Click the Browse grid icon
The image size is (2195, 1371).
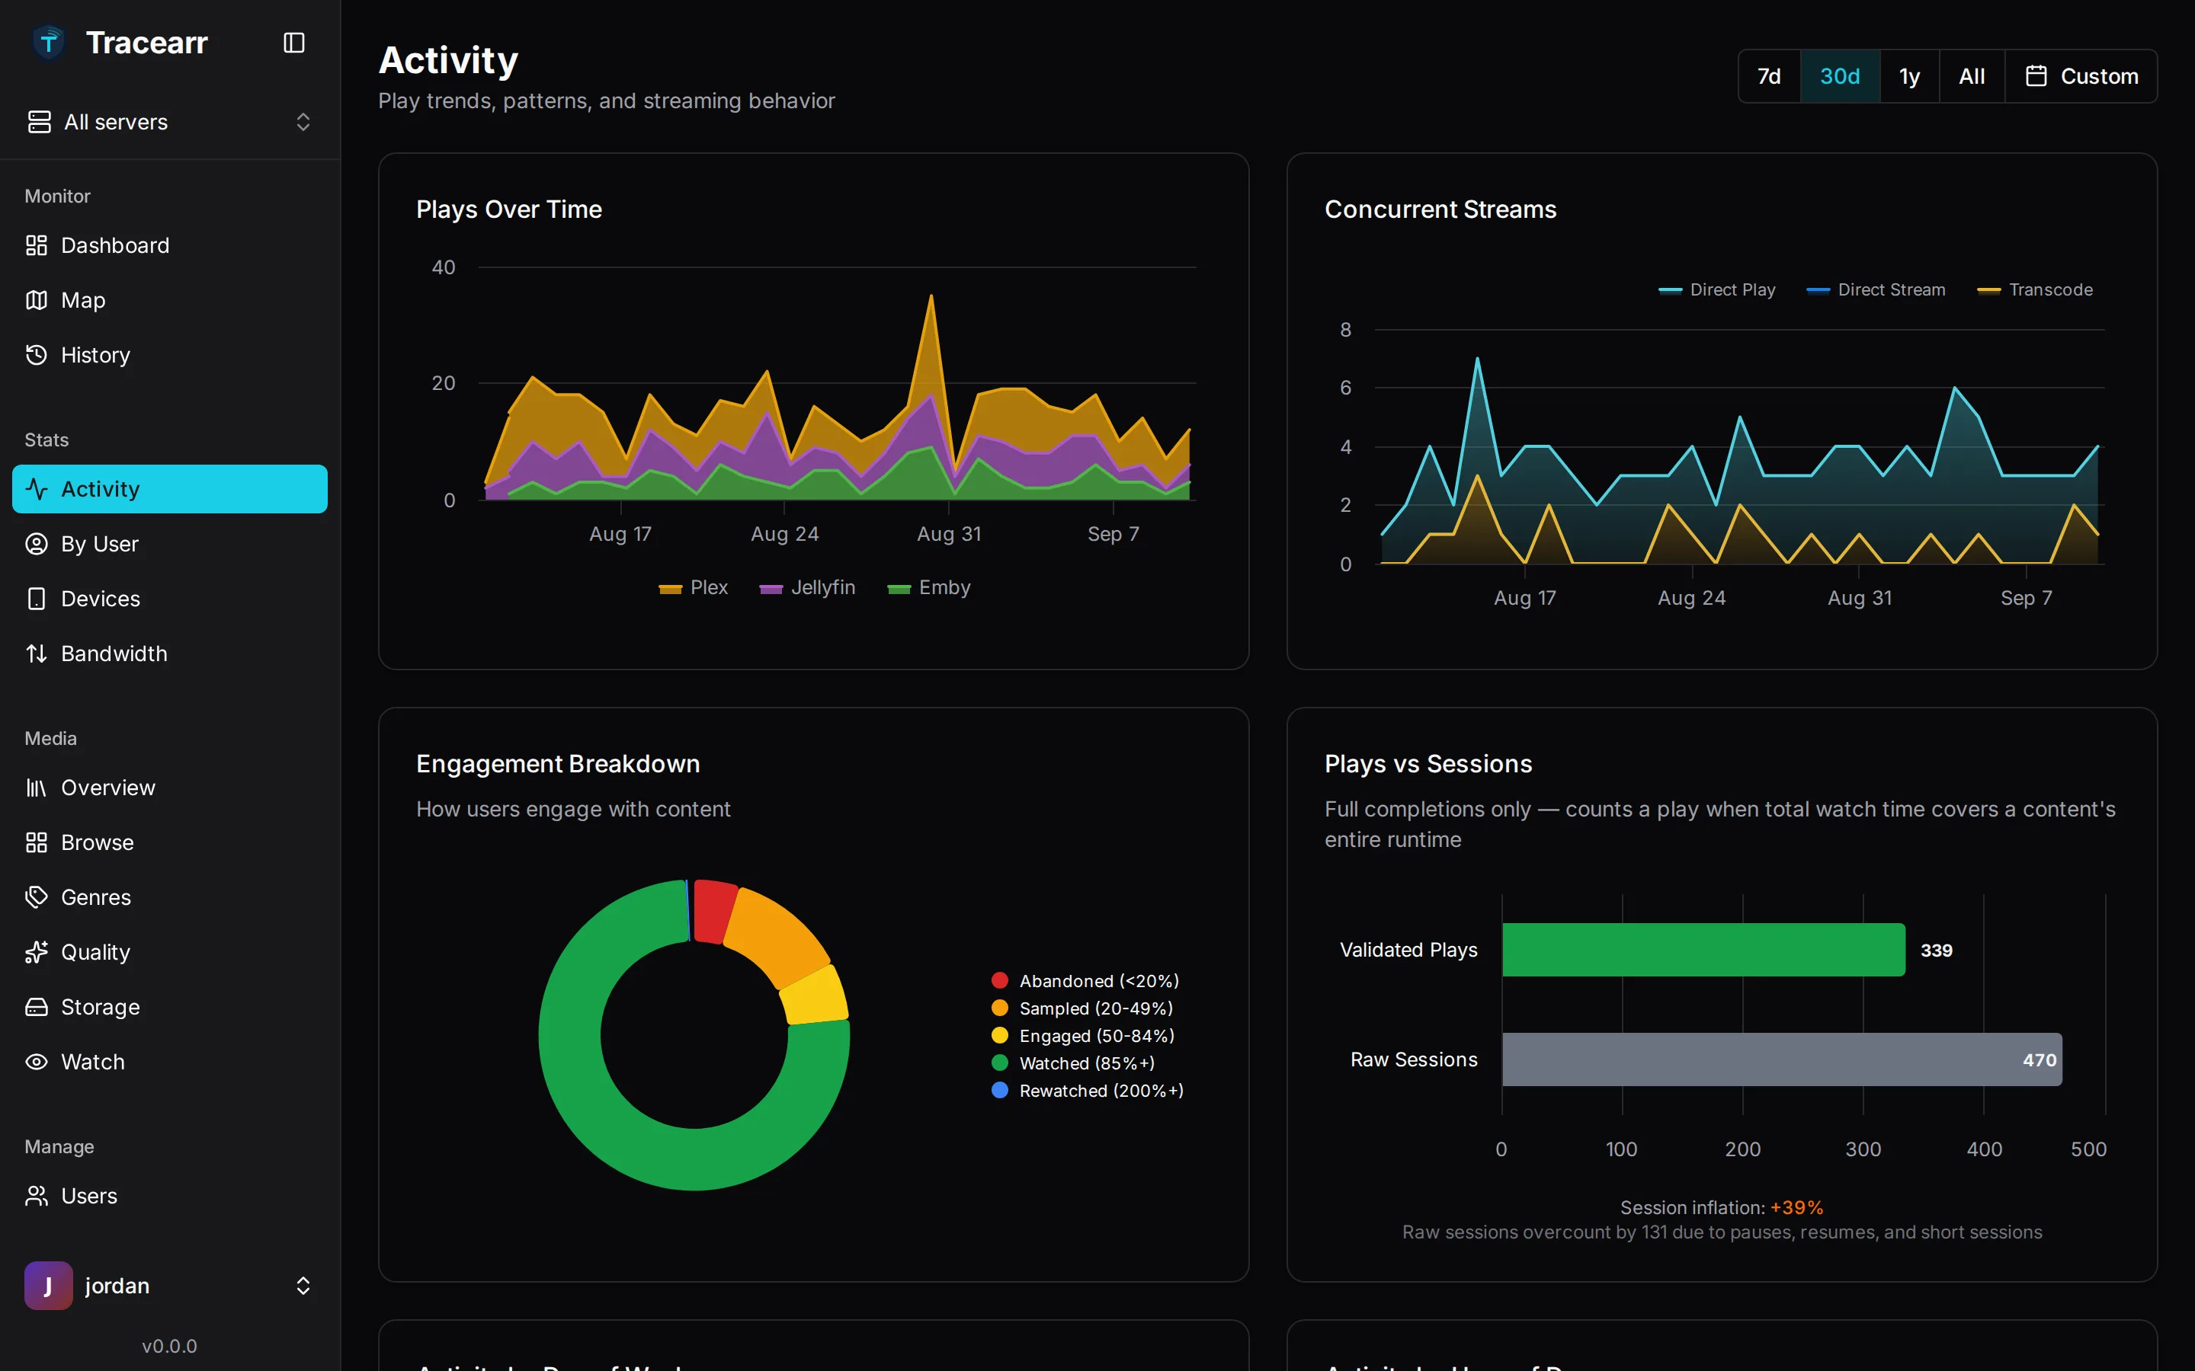37,842
